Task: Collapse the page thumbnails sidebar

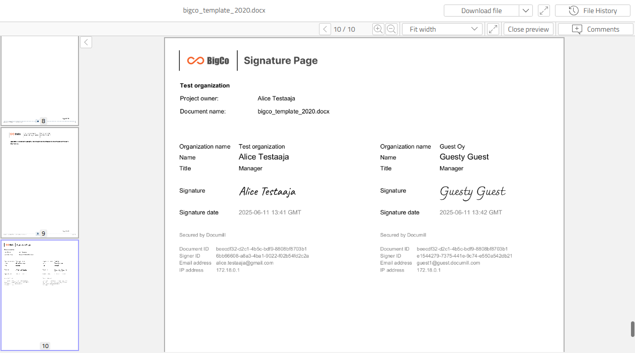Action: pyautogui.click(x=86, y=42)
